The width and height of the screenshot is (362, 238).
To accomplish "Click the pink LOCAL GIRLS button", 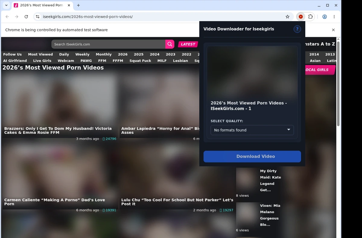I will pos(320,70).
